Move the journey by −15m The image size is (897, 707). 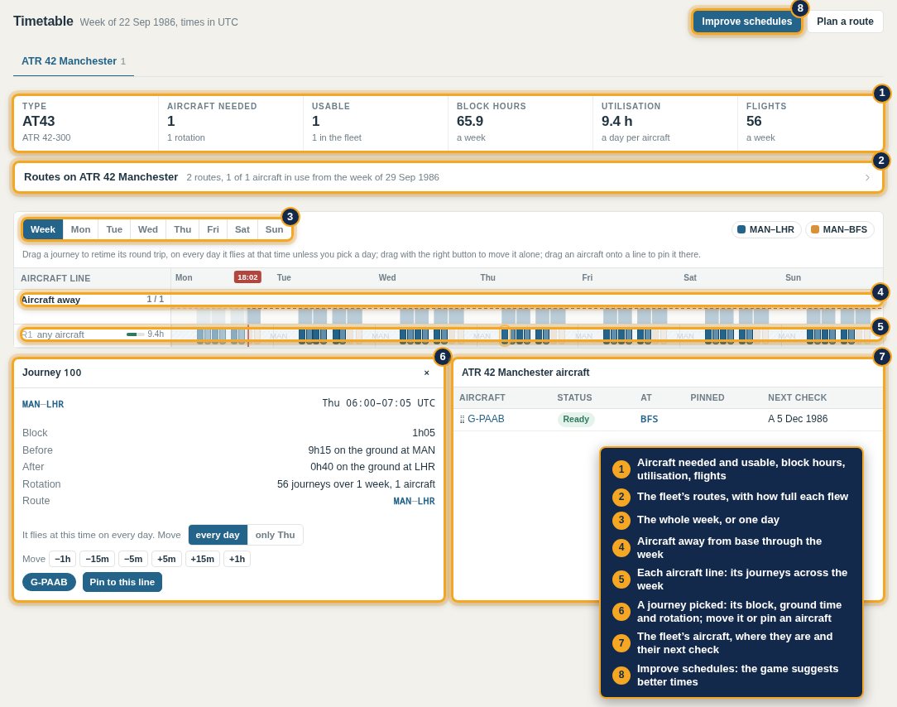tap(98, 560)
